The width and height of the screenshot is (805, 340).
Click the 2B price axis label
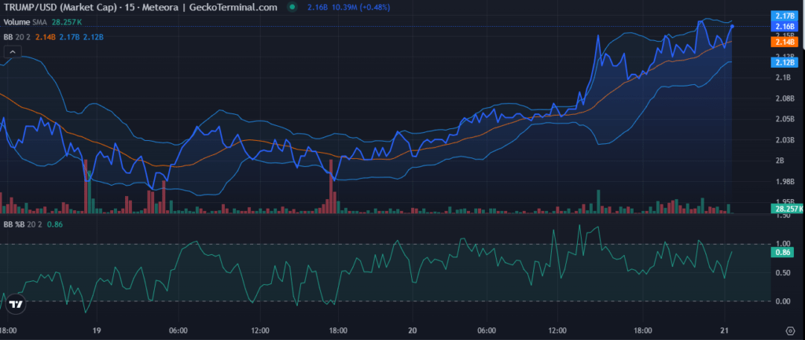point(781,161)
